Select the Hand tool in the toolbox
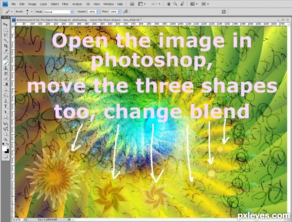 [x=5, y=134]
